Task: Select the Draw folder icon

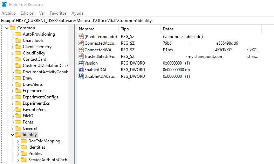Action: click(x=18, y=78)
